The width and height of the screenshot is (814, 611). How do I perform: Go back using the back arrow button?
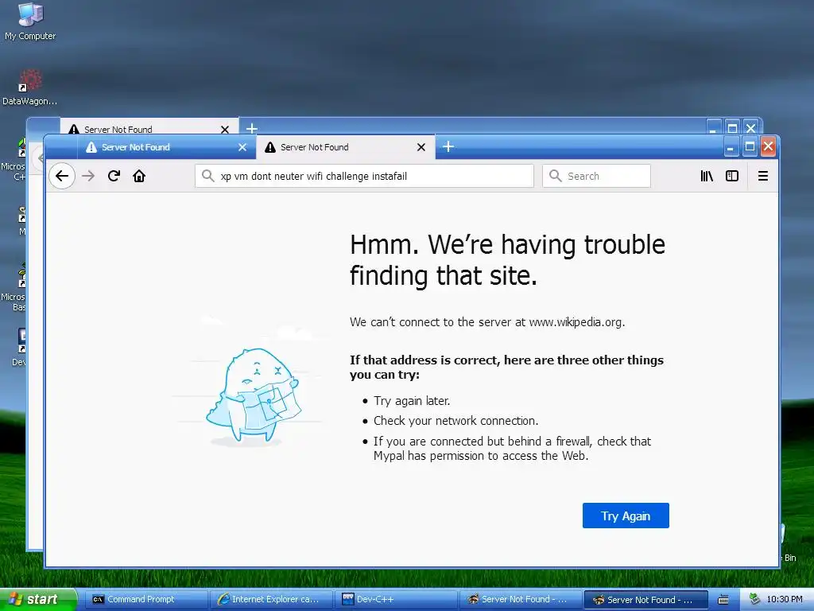(x=62, y=176)
